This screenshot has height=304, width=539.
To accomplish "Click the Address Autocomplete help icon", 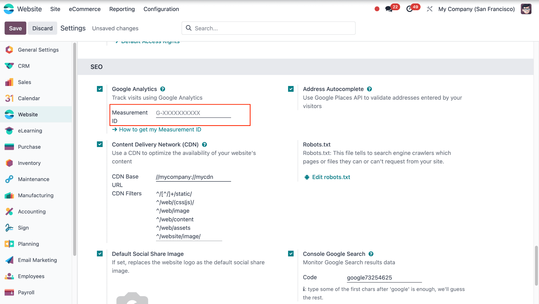I will pos(370,89).
